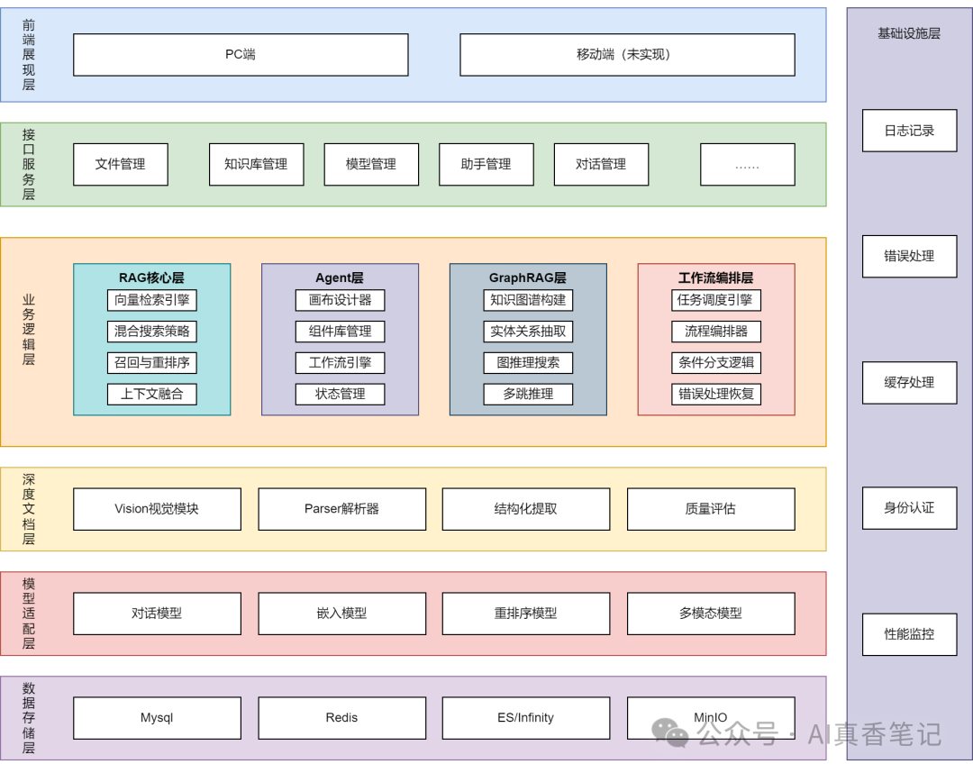
Task: Click the Vision视觉模块 box
Action: click(157, 509)
